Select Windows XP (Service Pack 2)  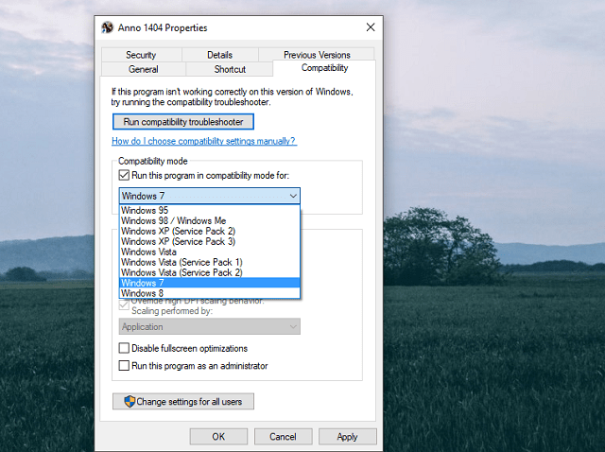210,232
